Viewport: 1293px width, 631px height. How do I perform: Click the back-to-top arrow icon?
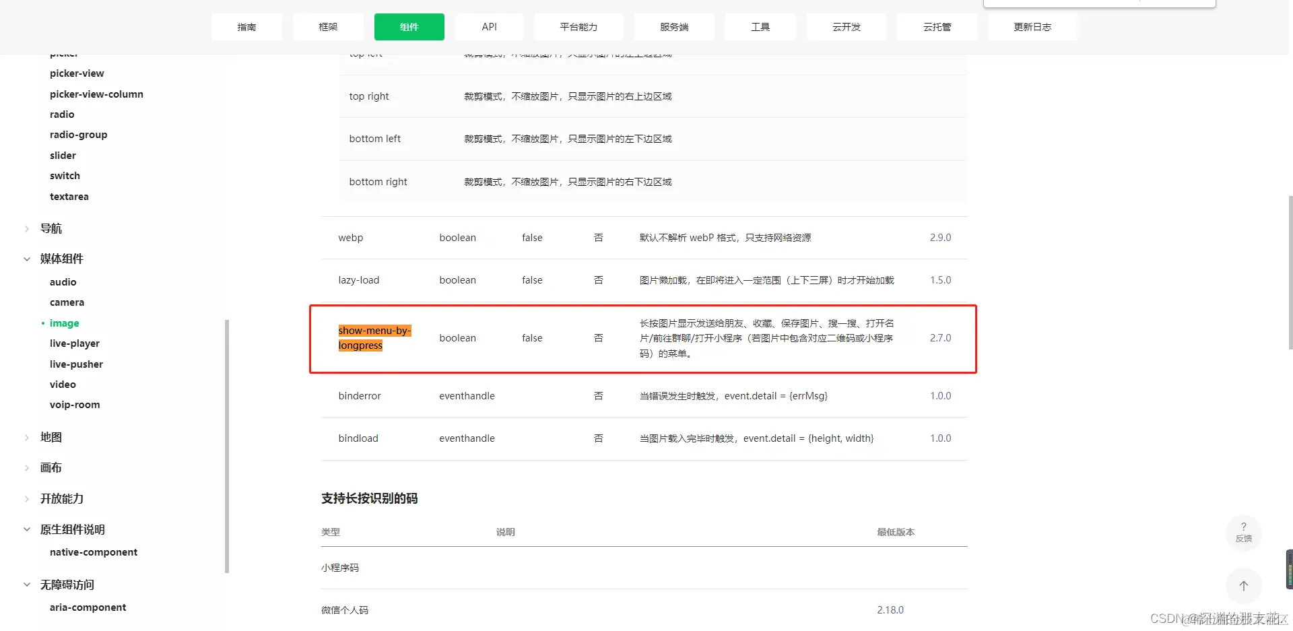pyautogui.click(x=1243, y=586)
